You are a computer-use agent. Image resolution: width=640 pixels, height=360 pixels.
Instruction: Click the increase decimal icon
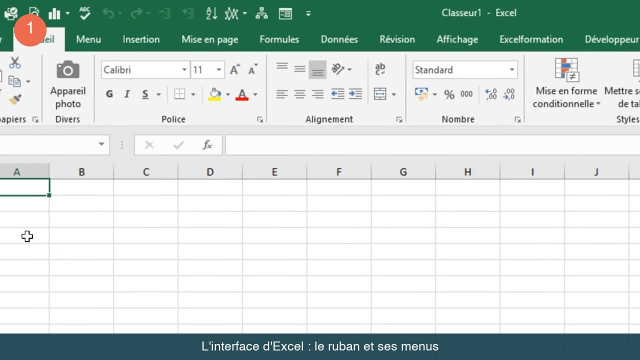(491, 94)
